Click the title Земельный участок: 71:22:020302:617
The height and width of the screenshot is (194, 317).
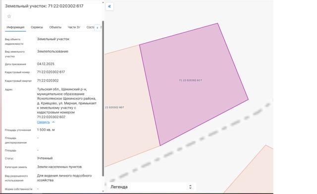point(44,6)
